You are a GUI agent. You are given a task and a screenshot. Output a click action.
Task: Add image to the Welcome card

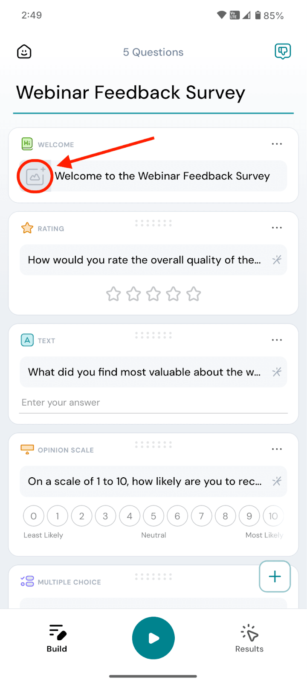pos(35,176)
